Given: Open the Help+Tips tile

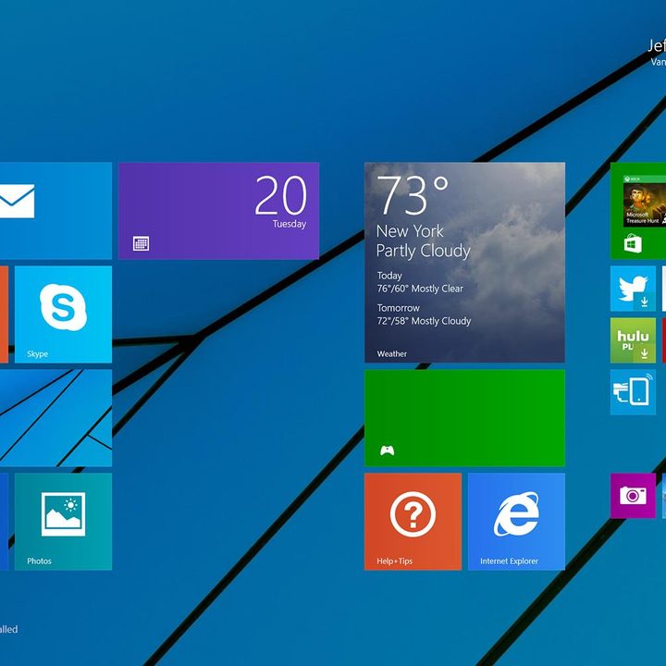Looking at the screenshot, I should tap(413, 522).
